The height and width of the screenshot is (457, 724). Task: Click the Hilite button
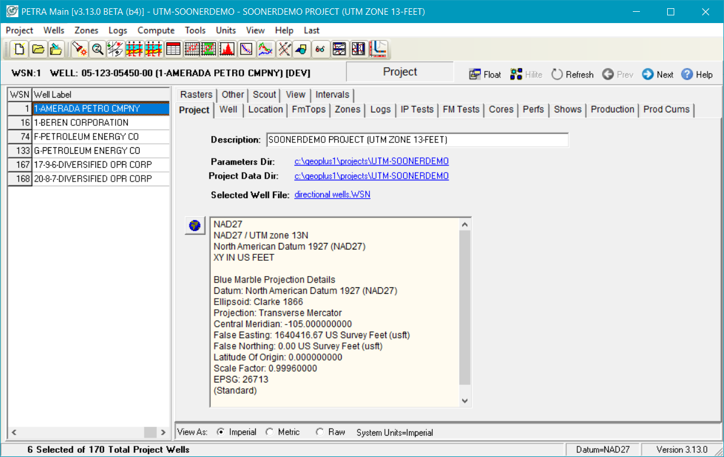(x=526, y=74)
